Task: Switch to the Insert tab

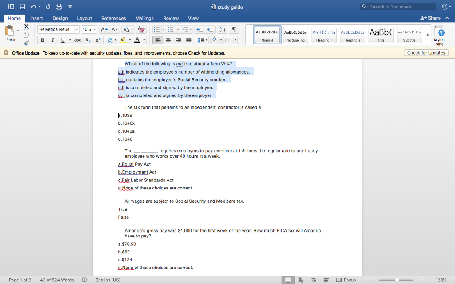Action: 36,18
